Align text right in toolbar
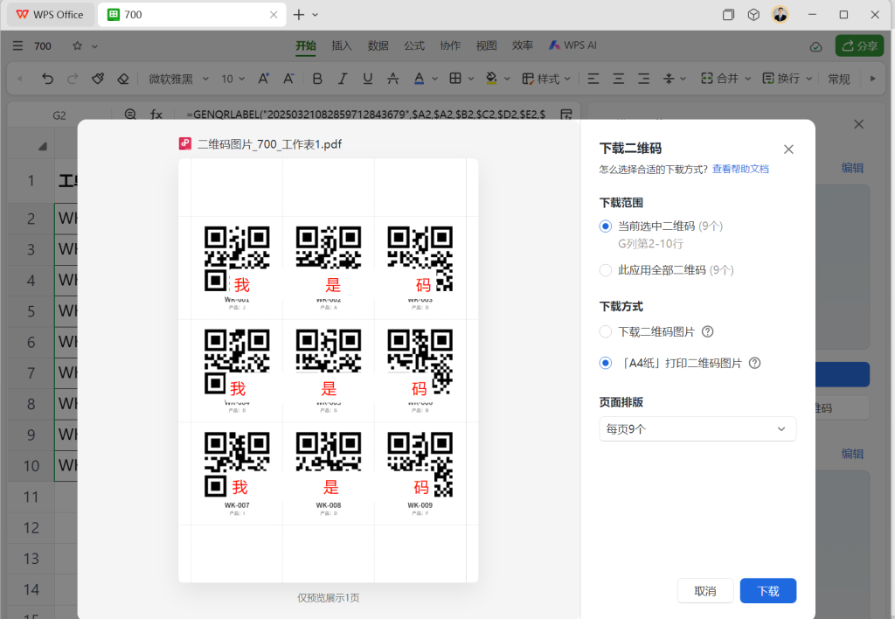895x619 pixels. 643,79
